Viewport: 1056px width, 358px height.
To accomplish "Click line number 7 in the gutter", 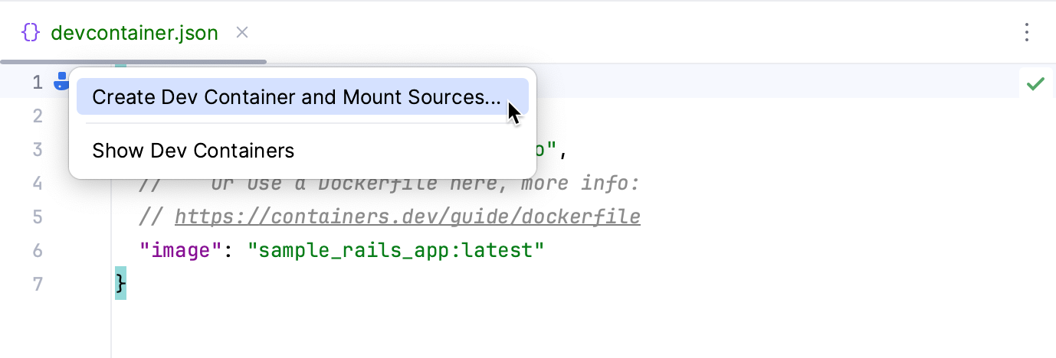I will click(x=37, y=285).
